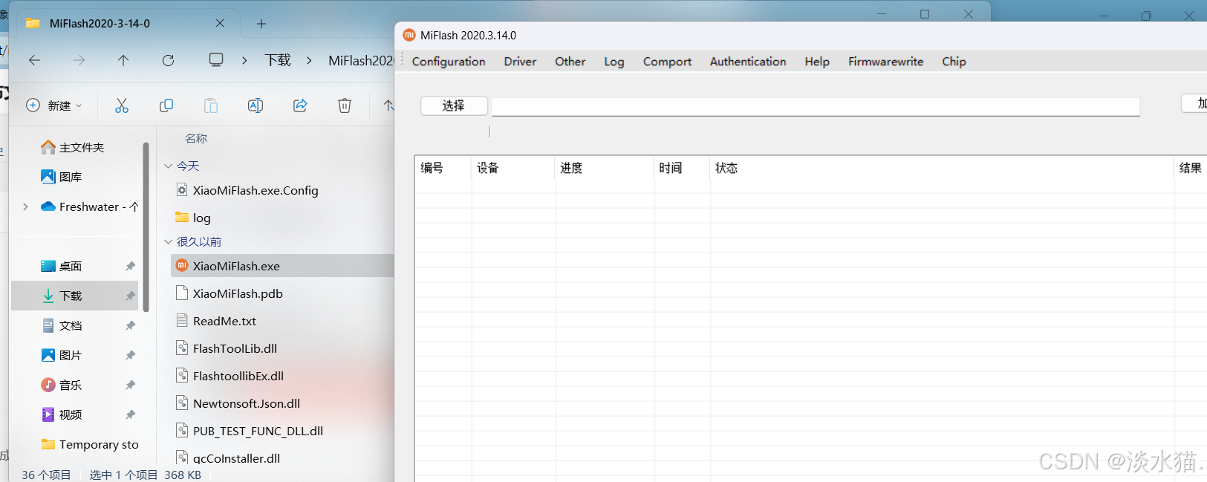Screen dimensions: 1207x482
Task: Click 下载 in the breadcrumb path
Action: tap(278, 60)
